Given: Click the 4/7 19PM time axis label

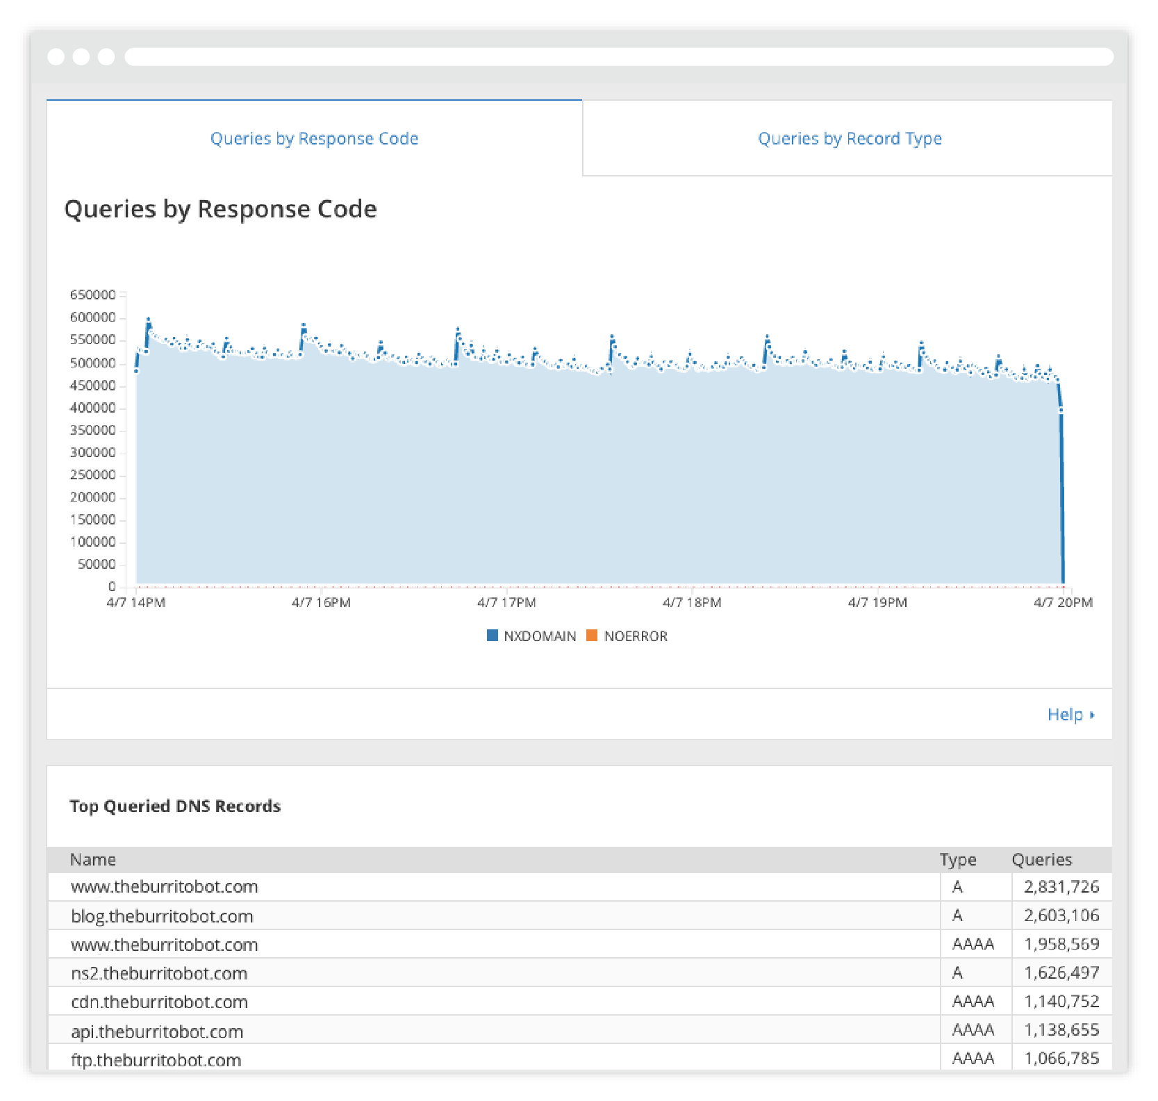Looking at the screenshot, I should point(877,602).
